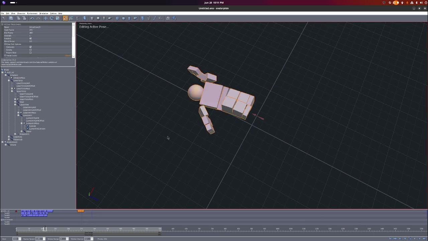Click the blue cylinder collision icon
This screenshot has width=428, height=241.
(x=129, y=18)
